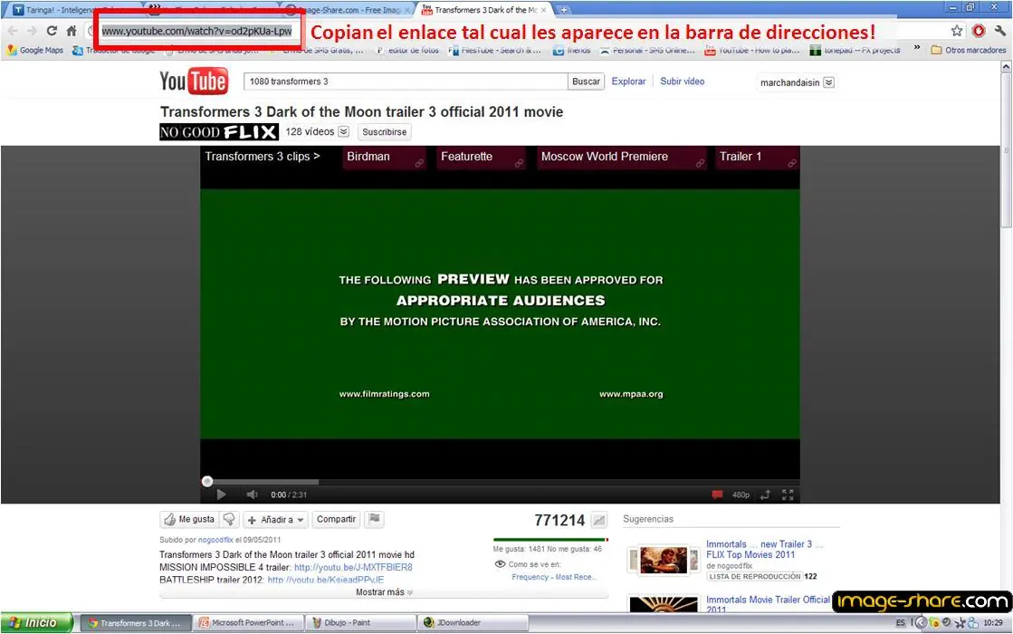
Task: Select the Moscow World Premiere annotation
Action: click(x=622, y=158)
